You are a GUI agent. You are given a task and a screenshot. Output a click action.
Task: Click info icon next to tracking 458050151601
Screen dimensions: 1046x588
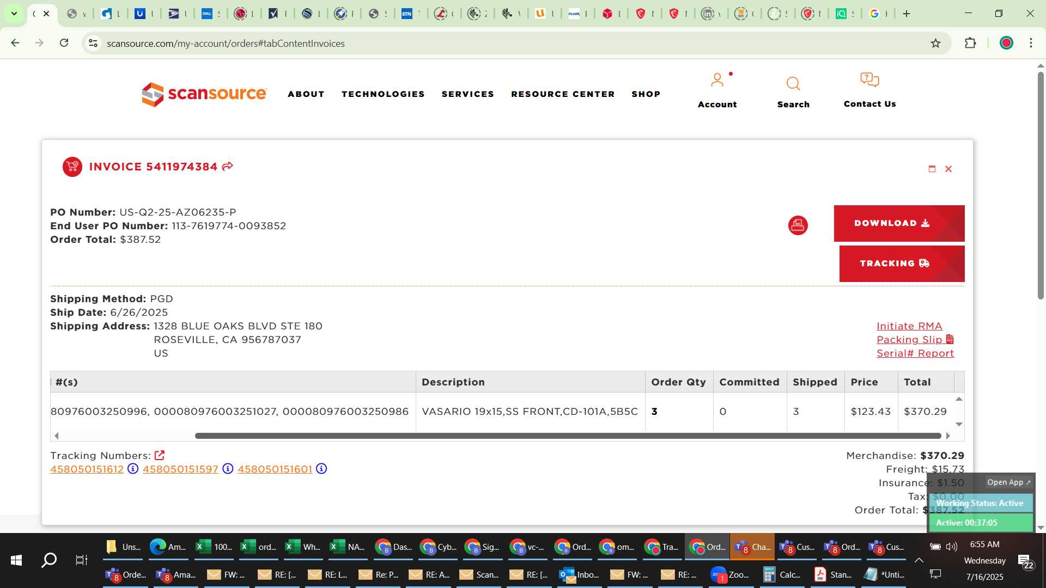(x=321, y=469)
